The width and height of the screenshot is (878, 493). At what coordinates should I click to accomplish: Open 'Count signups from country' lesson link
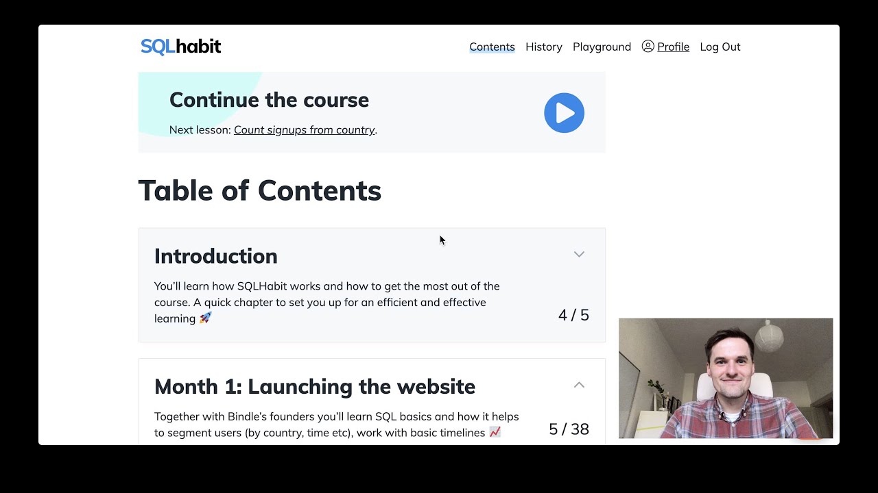(x=305, y=129)
